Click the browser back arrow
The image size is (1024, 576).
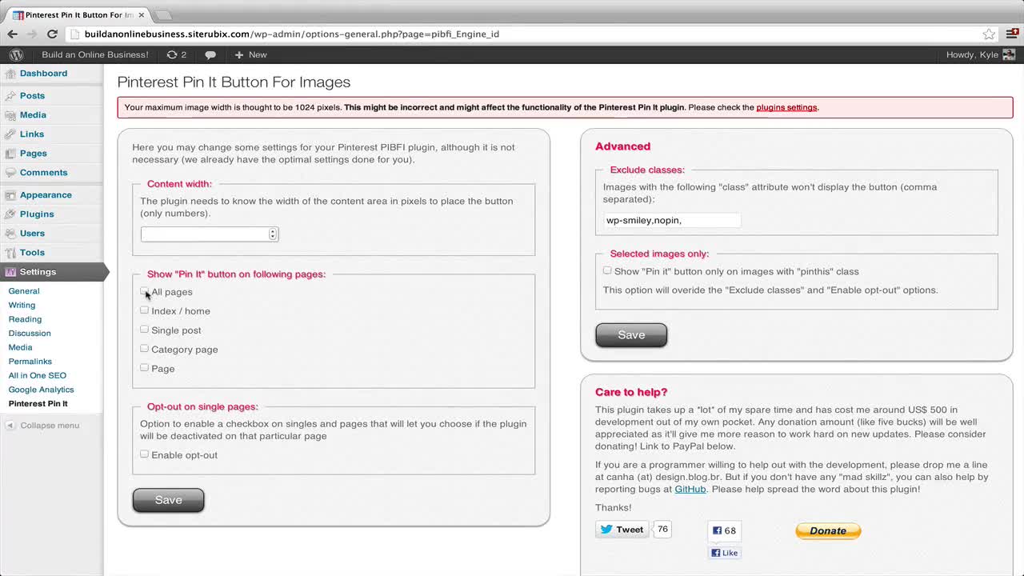(x=13, y=34)
